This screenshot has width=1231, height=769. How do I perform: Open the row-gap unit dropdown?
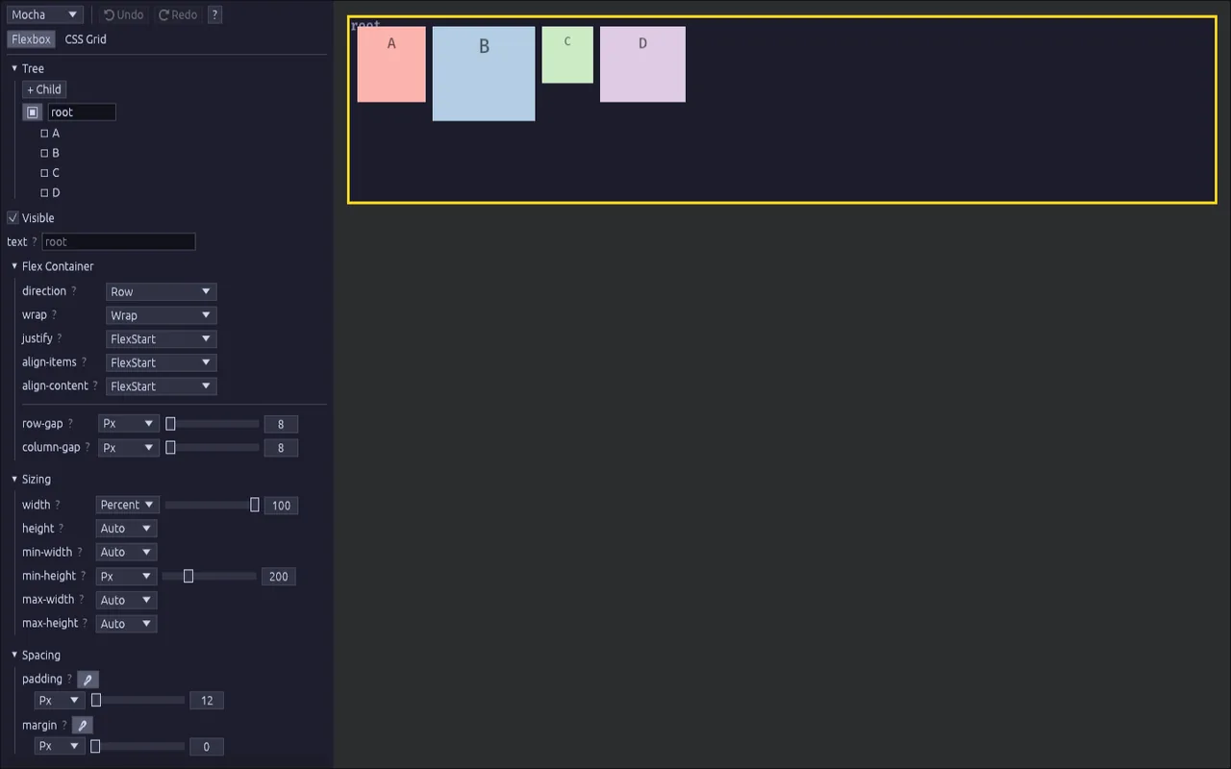pyautogui.click(x=129, y=424)
